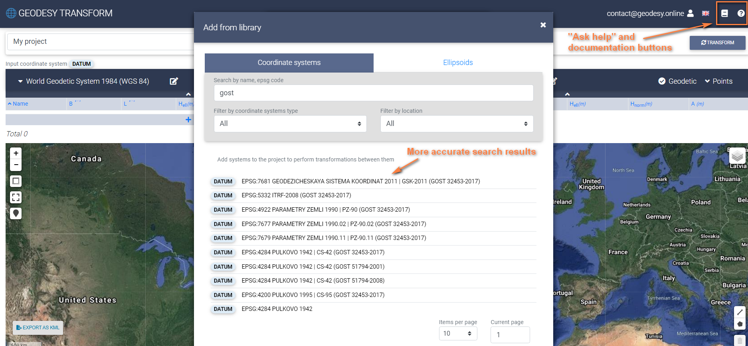748x346 pixels.
Task: Toggle the Geodetic checkbox
Action: pos(662,81)
